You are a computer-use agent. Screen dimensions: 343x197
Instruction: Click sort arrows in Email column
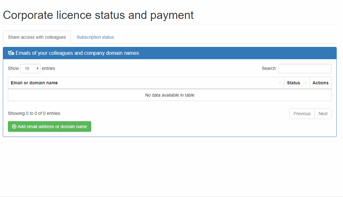pos(280,83)
